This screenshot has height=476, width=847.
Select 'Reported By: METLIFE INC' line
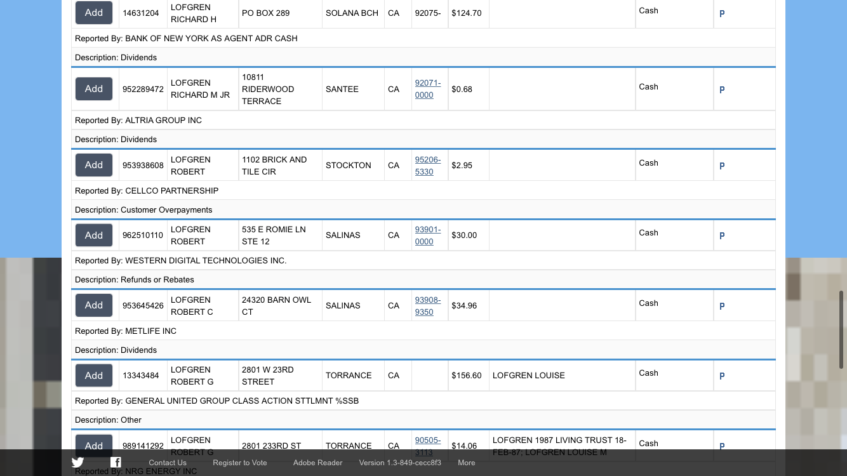pos(423,331)
